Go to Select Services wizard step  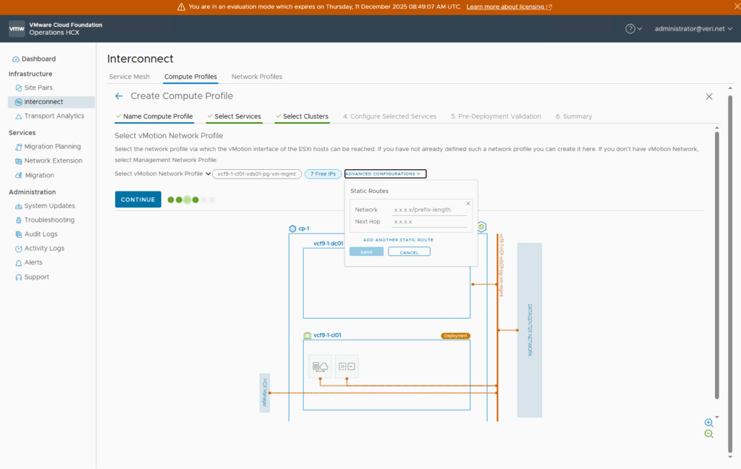(237, 116)
